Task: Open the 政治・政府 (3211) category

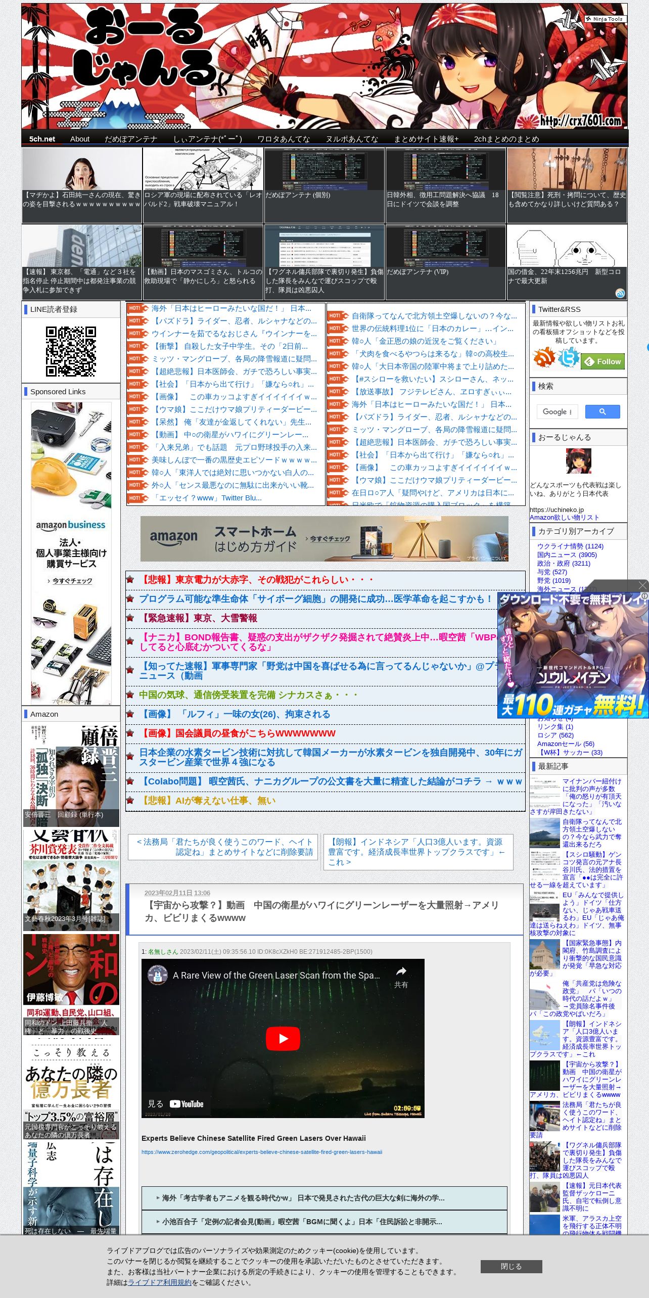Action: [x=564, y=564]
